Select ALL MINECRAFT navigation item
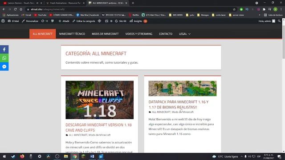The height and width of the screenshot is (160, 285). [43, 34]
